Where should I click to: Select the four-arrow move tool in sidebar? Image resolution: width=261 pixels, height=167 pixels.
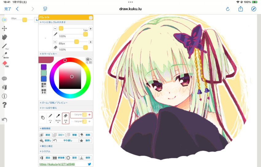(4, 28)
